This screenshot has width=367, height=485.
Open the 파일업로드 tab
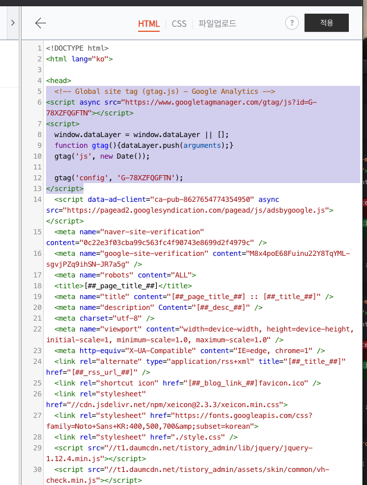[218, 23]
